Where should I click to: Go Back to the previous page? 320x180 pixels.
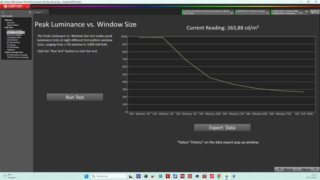pyautogui.click(x=286, y=169)
